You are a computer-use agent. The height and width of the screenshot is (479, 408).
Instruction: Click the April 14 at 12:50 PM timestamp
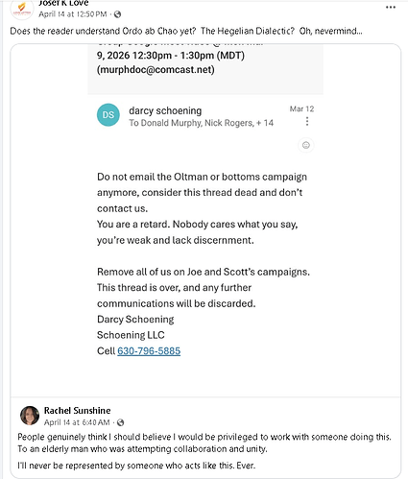point(73,14)
